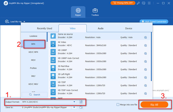This screenshot has width=173, height=112.
Task: Switch to the Audio tab
Action: (x=101, y=29)
